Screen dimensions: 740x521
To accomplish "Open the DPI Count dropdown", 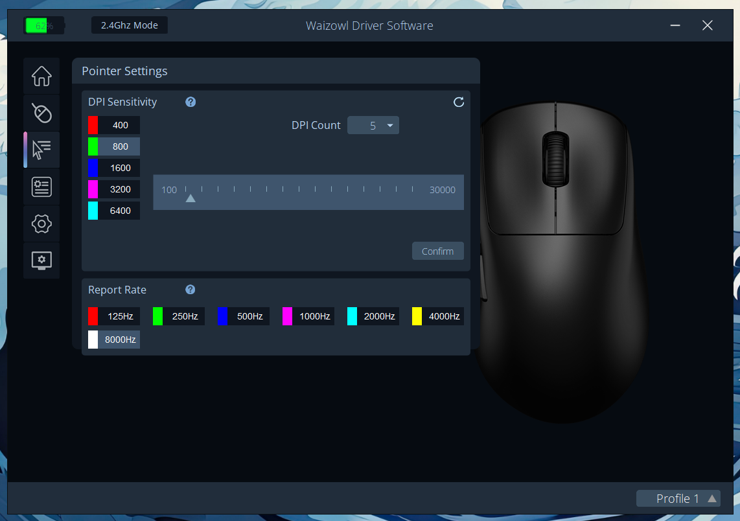I will tap(373, 126).
